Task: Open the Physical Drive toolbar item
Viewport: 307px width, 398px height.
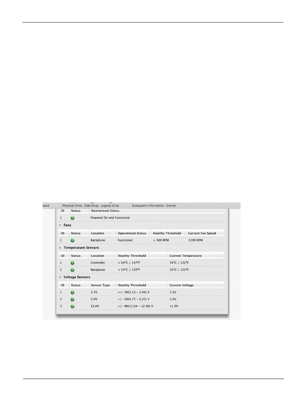Action: coord(72,206)
